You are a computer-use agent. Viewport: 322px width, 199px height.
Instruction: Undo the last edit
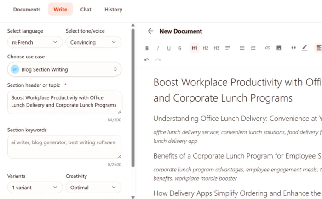tap(147, 60)
